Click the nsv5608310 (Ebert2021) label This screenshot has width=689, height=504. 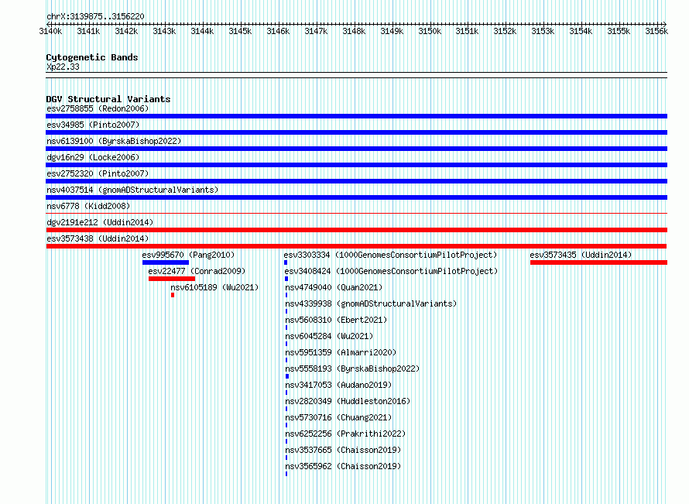[x=336, y=320]
